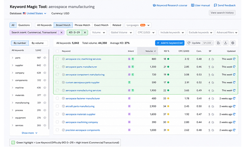245x147 pixels.
Task: Refresh aerospace parts manufacturer row
Action: coord(234,67)
